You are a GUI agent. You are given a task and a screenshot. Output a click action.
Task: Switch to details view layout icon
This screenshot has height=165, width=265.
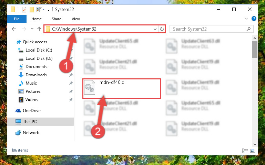245,151
